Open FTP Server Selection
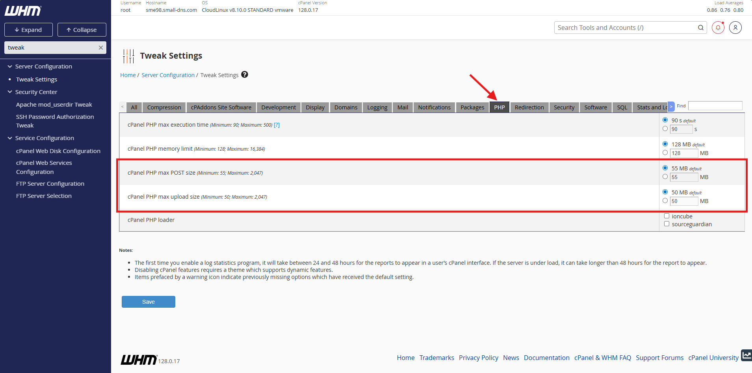 (x=44, y=196)
